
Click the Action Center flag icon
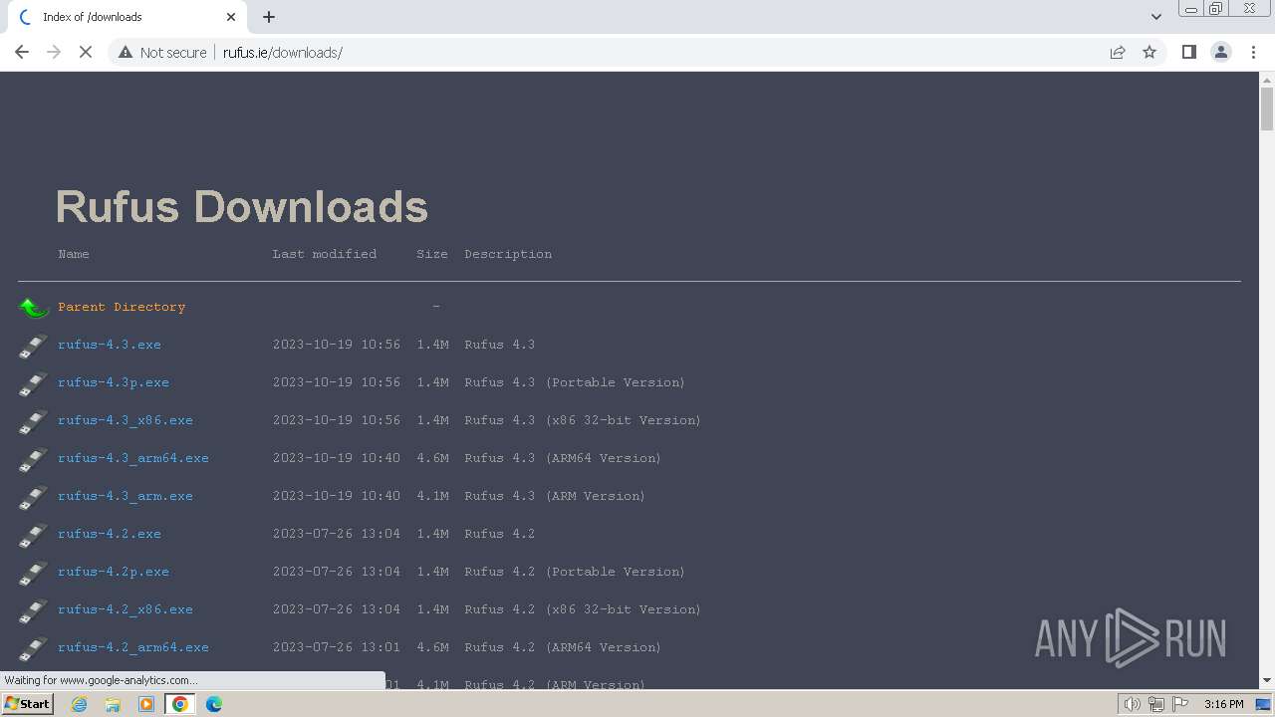pos(1180,704)
